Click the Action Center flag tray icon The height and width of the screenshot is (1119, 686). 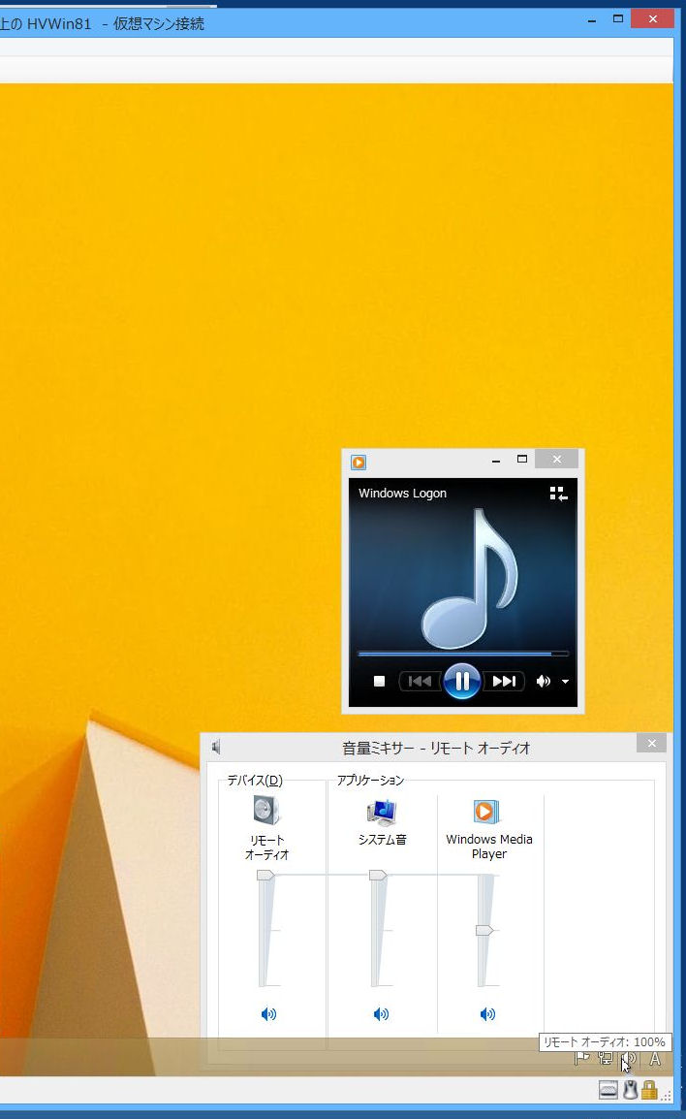(x=582, y=1058)
